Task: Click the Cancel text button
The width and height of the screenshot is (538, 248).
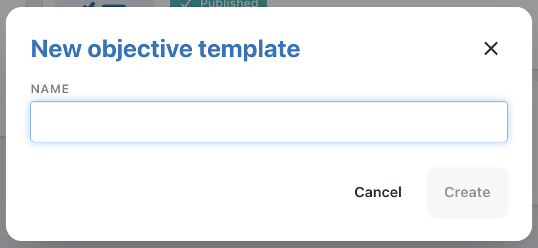Action: (x=378, y=193)
